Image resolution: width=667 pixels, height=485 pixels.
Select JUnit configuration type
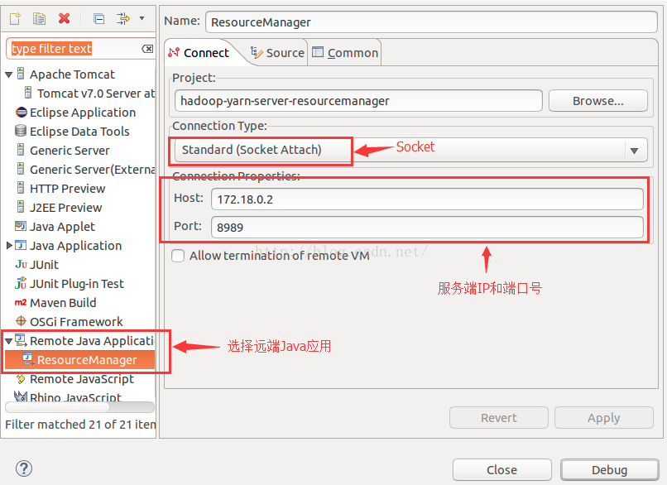[x=44, y=265]
